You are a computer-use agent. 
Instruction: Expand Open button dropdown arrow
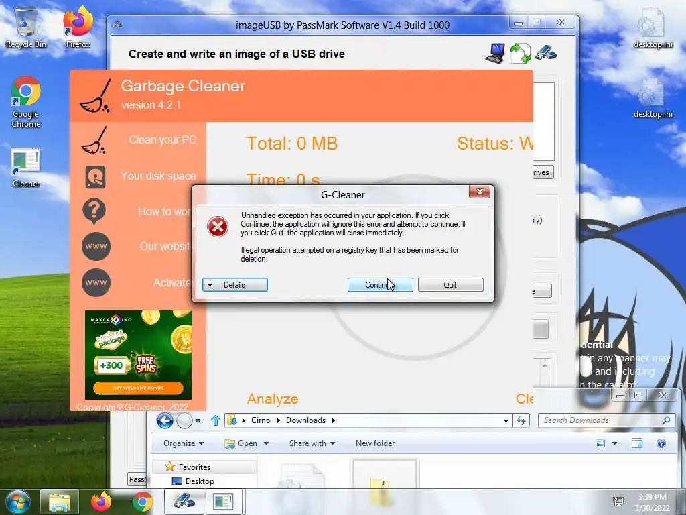[x=266, y=443]
